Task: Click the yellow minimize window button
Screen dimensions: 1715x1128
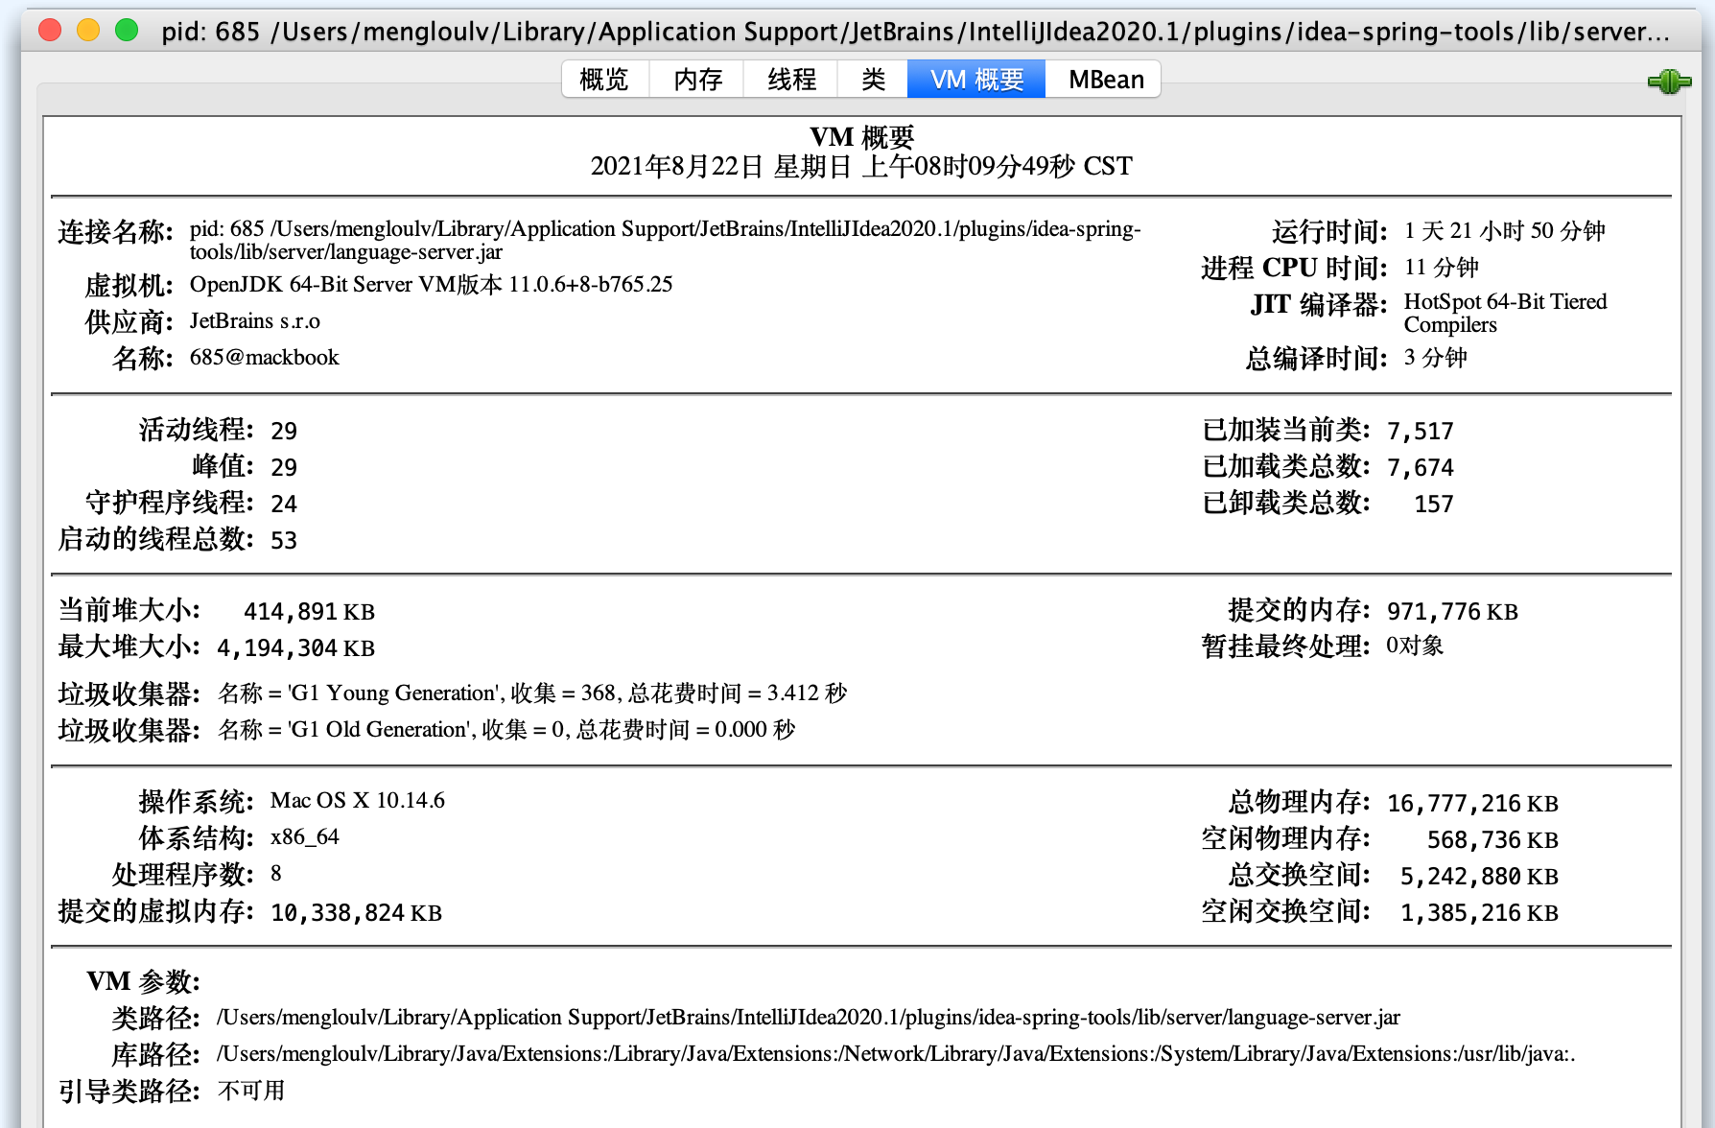Action: click(88, 30)
